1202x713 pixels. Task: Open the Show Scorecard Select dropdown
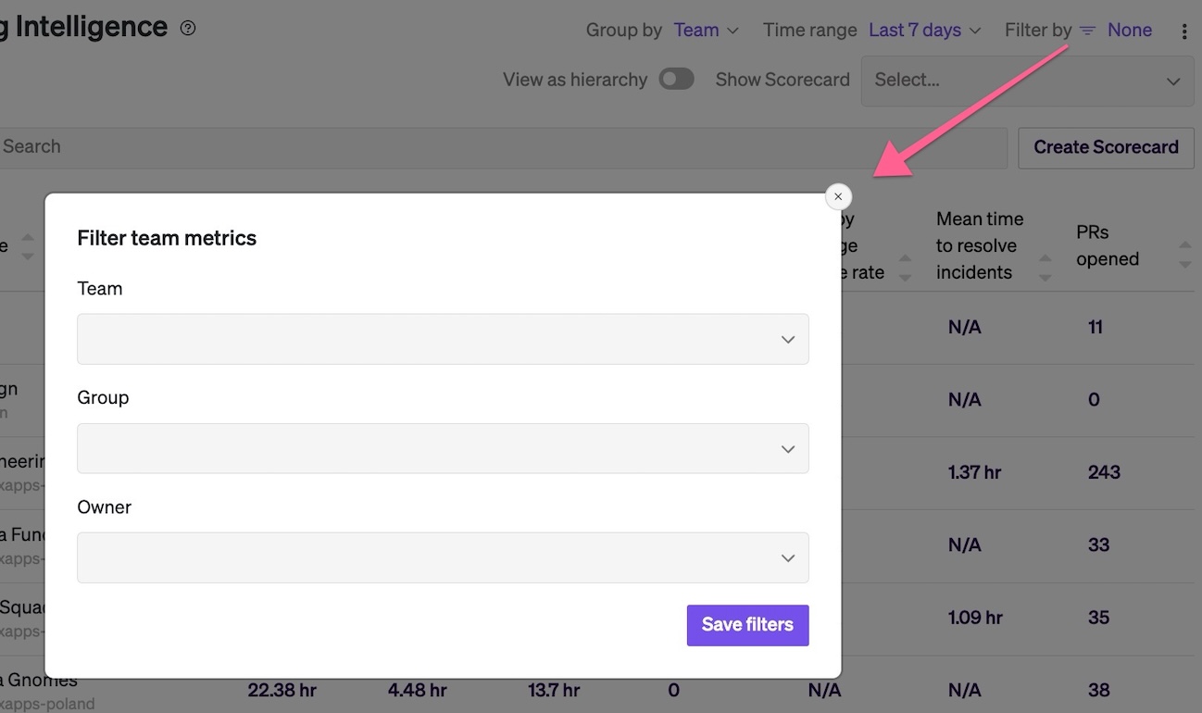(x=1027, y=81)
